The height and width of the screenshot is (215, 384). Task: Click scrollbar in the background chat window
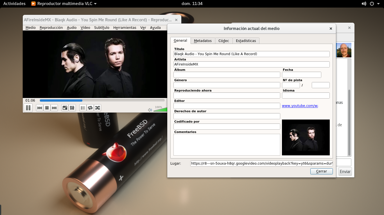click(x=349, y=123)
